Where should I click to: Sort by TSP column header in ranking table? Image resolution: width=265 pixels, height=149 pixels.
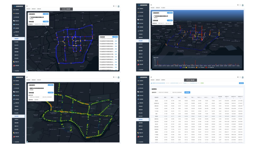pyautogui.click(x=213, y=97)
